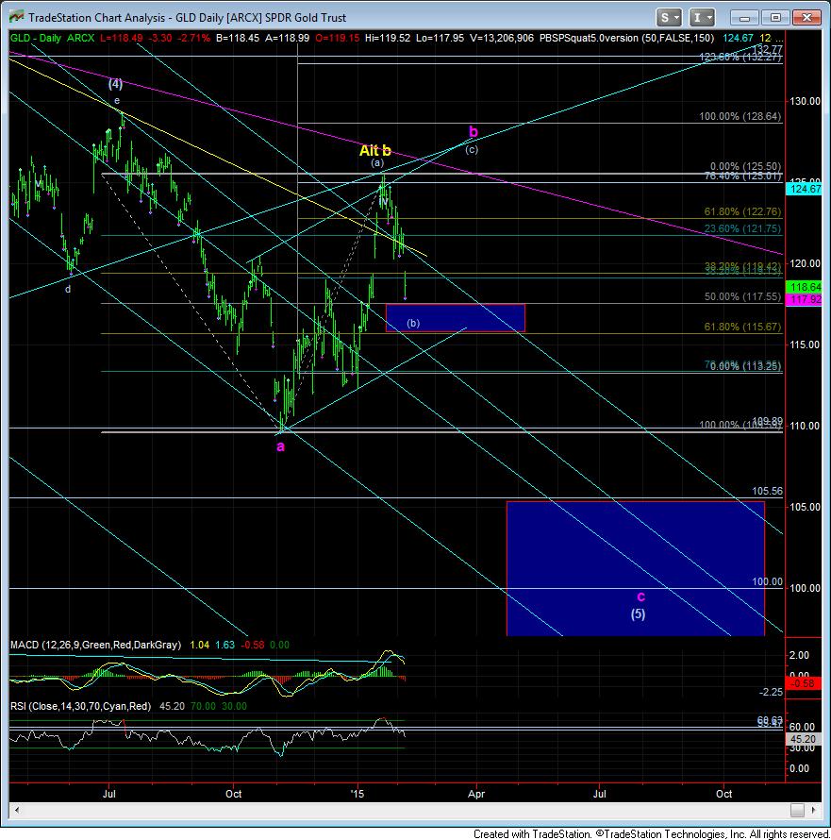Open the S symbol-link dropdown
Screen dimensions: 831x840
point(669,18)
